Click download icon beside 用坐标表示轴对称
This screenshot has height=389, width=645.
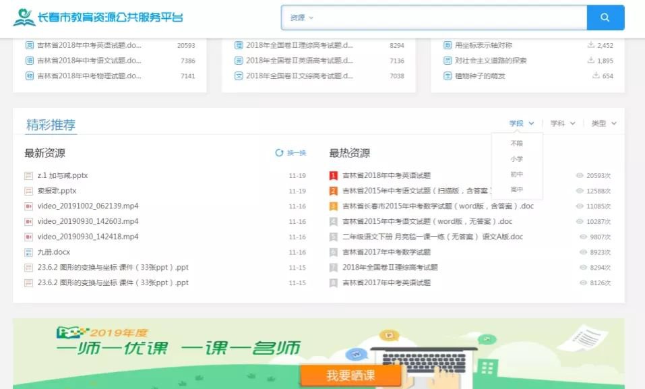click(x=591, y=45)
